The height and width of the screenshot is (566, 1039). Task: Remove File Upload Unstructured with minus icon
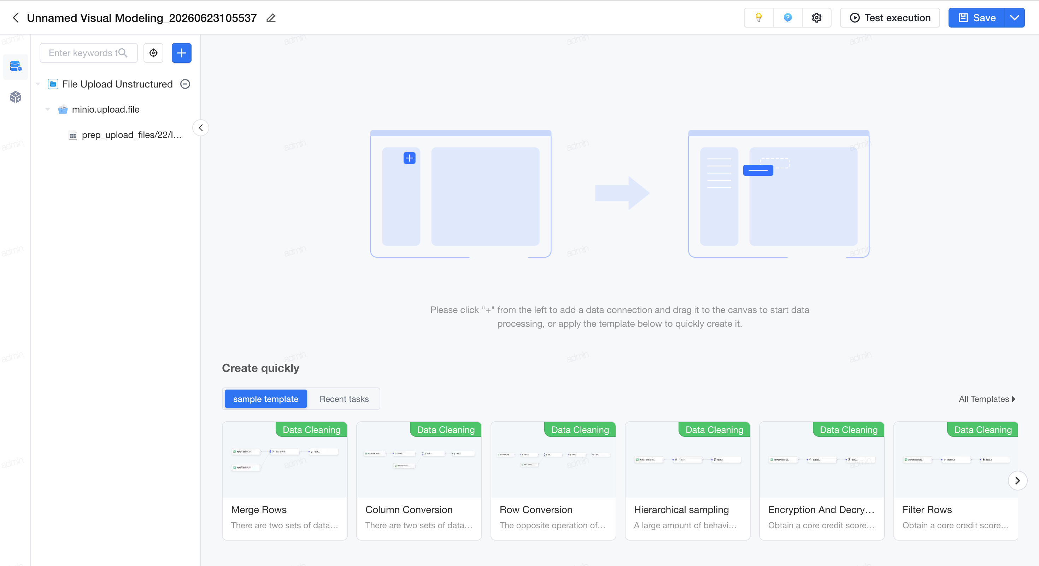pyautogui.click(x=185, y=84)
